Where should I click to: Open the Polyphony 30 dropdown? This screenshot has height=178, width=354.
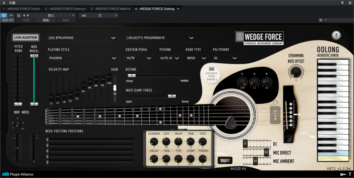pos(226,58)
